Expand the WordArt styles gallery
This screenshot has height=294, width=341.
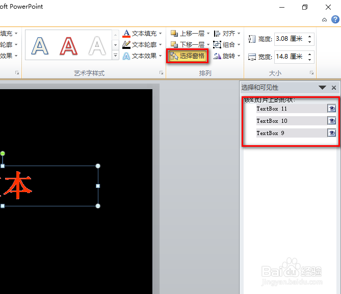116,56
